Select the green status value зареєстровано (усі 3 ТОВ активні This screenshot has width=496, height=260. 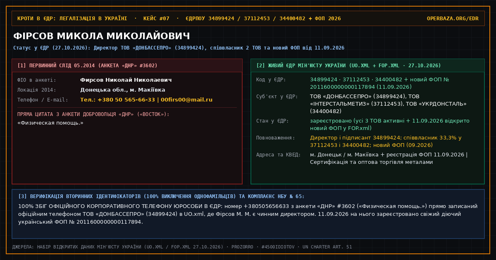point(390,125)
